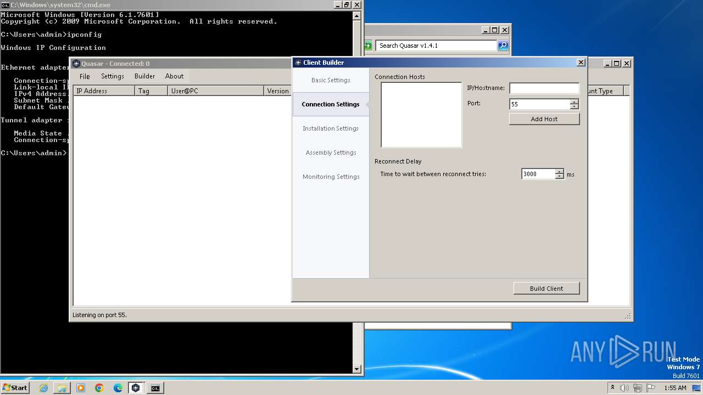The height and width of the screenshot is (395, 703).
Task: Click the reconnect delay 3000 field
Action: (x=538, y=174)
